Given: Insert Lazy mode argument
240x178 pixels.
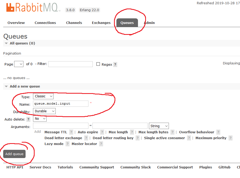Looking at the screenshot, I should (x=54, y=144).
